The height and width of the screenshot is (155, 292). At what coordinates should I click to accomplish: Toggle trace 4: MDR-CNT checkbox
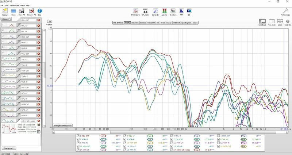(x=219, y=136)
